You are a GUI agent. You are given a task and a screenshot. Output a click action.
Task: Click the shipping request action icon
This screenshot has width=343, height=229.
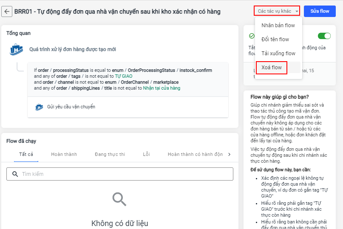[x=39, y=107]
